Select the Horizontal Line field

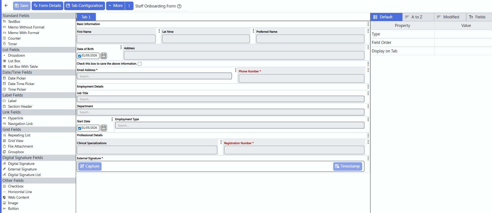click(20, 192)
